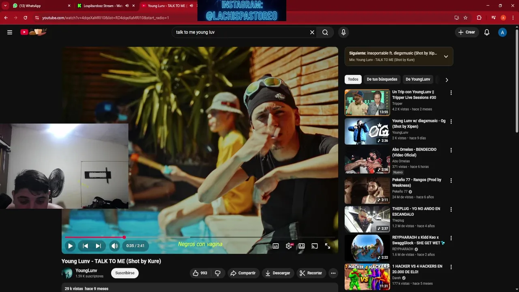
Task: Select the De tus búsquedas chip
Action: [x=382, y=79]
